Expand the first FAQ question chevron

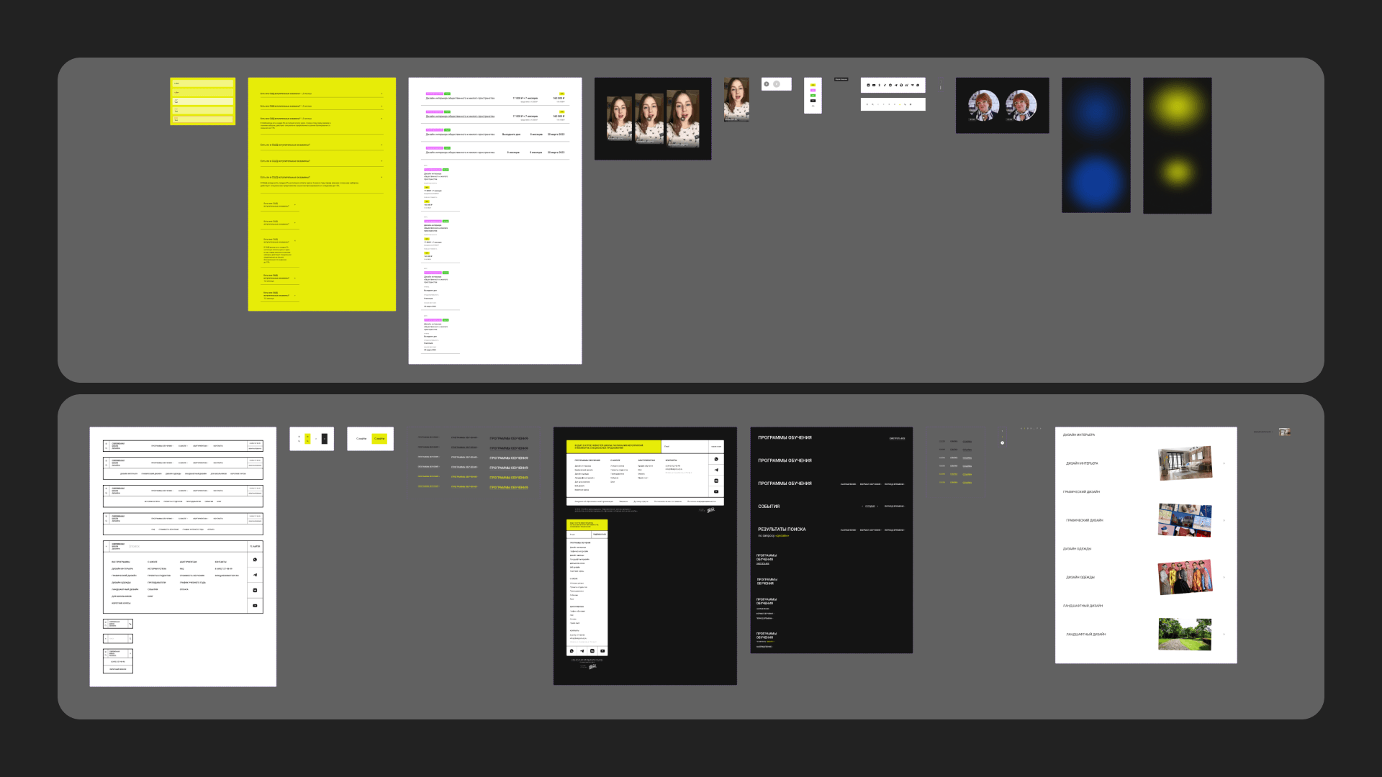381,94
